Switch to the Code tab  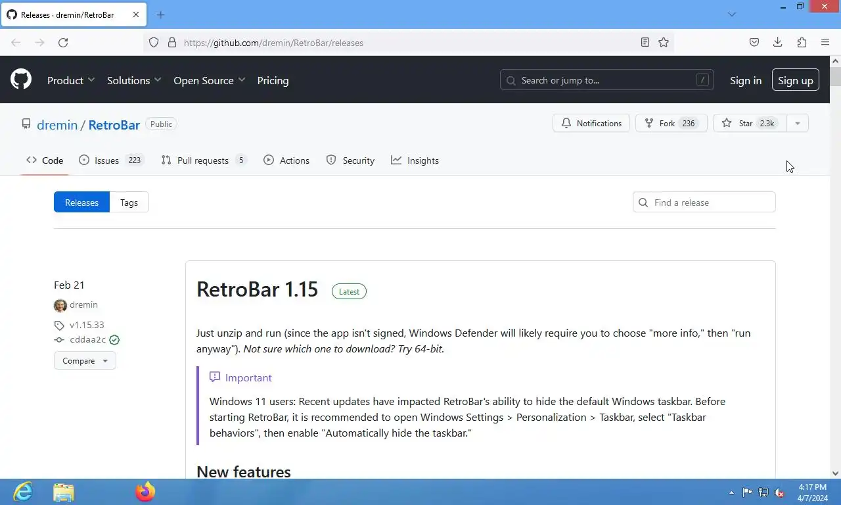(45, 160)
